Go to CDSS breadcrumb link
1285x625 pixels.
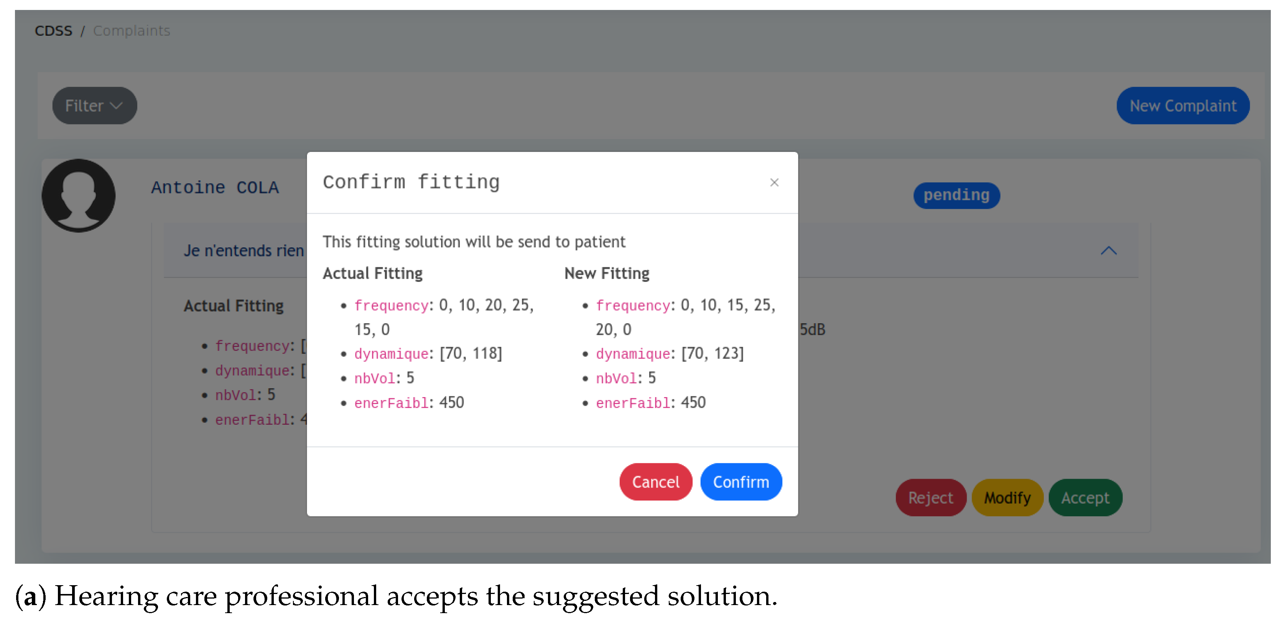(x=53, y=31)
